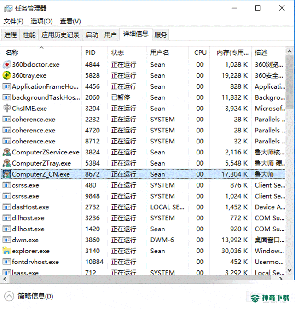Sort by the 用户名 column header
Image resolution: width=295 pixels, height=309 pixels.
point(168,52)
